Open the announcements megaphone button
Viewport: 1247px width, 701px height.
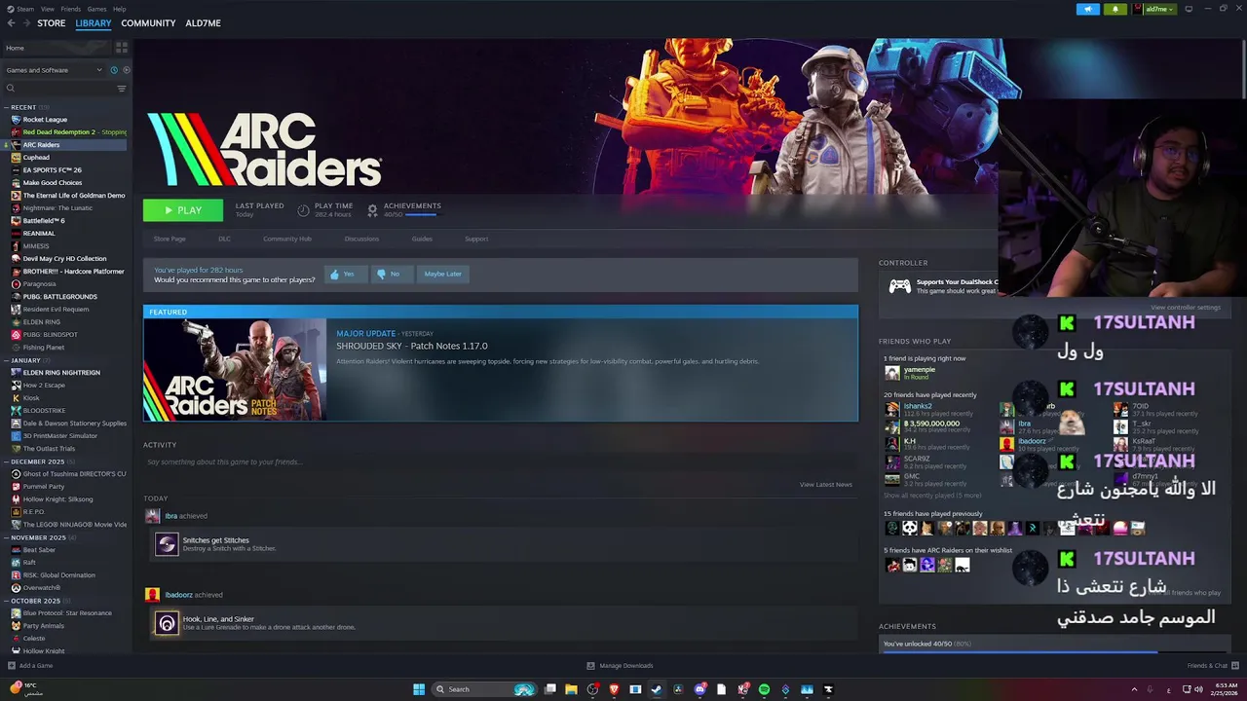[x=1088, y=9]
